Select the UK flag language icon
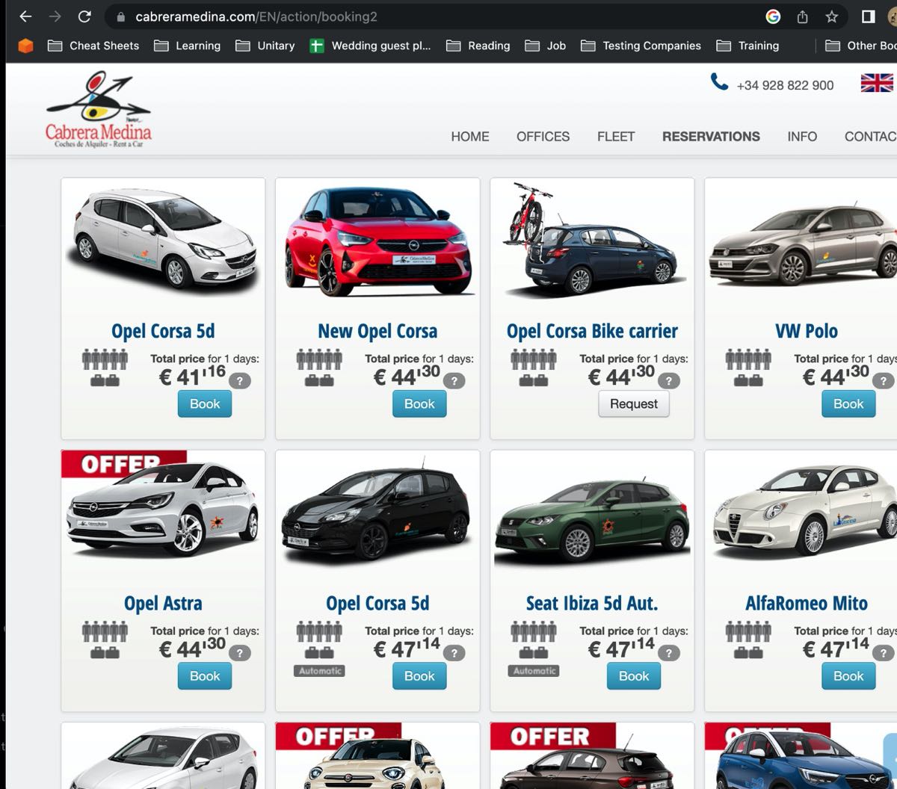The image size is (897, 789). pos(876,83)
